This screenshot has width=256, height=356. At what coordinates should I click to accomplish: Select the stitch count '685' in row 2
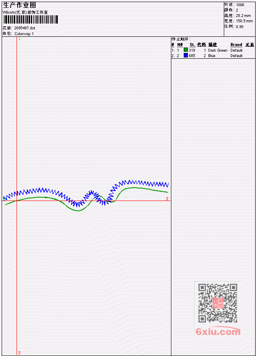pos(192,56)
